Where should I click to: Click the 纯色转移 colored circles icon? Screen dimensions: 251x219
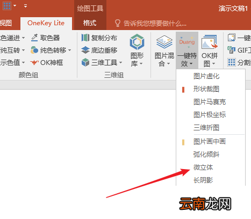click(x=34, y=50)
